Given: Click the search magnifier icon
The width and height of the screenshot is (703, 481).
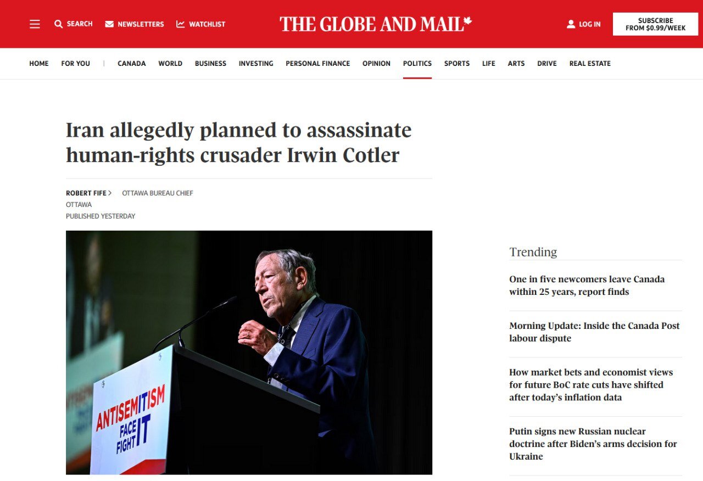Looking at the screenshot, I should click(58, 24).
